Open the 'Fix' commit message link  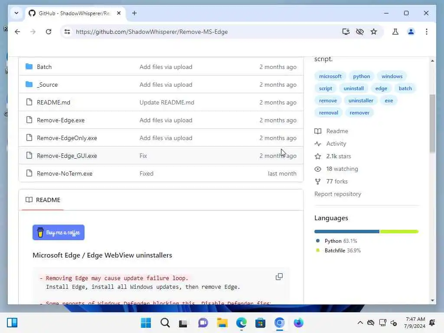pyautogui.click(x=143, y=156)
